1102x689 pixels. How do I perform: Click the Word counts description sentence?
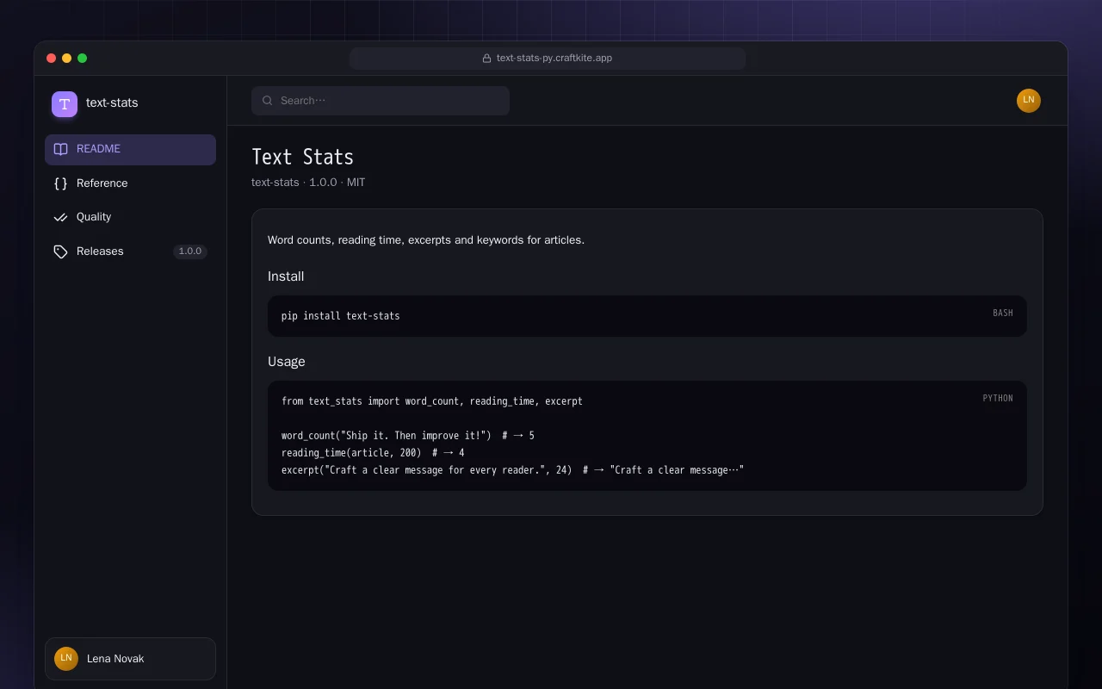coord(426,240)
